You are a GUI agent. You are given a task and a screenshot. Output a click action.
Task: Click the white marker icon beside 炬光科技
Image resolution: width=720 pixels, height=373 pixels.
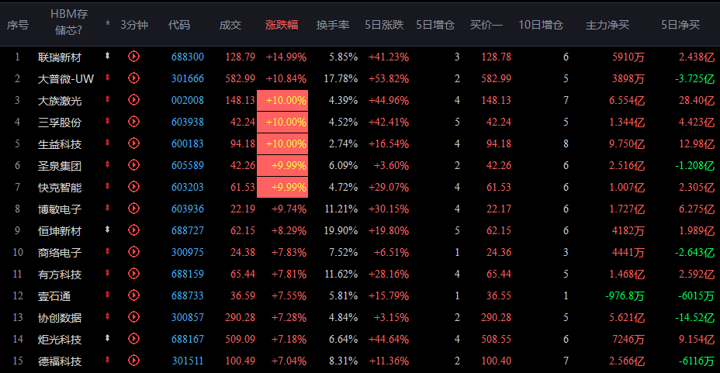pyautogui.click(x=107, y=337)
